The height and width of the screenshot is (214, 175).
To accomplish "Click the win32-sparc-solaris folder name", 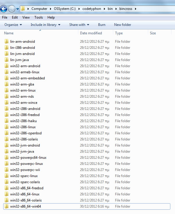I will coord(25,182).
